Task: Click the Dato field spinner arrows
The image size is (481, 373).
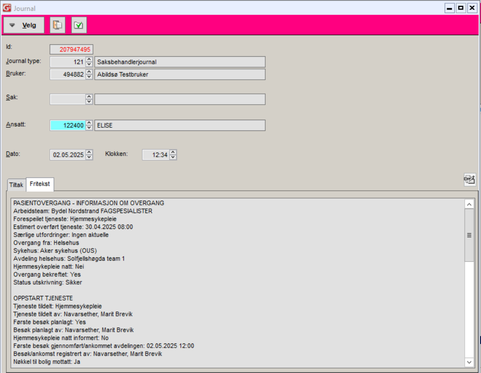Action: pos(89,155)
